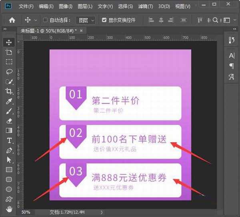240x217 pixels.
Task: Open the 图层 auto-select dropdown
Action: coord(86,20)
